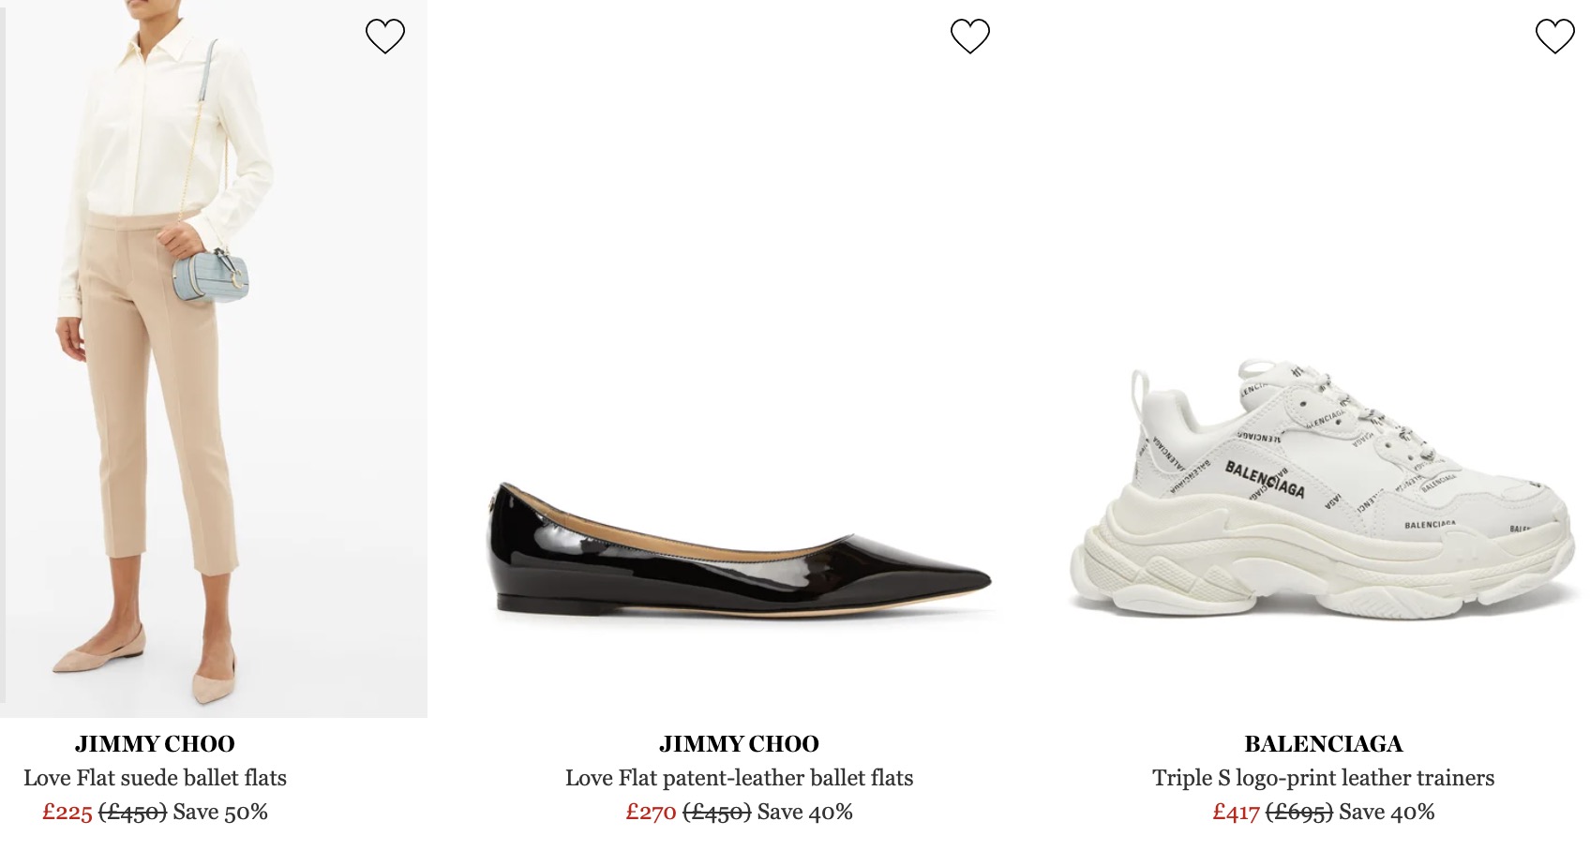Screen dimensions: 1590x866
Task: Click the £225 sale price
Action: click(x=67, y=813)
